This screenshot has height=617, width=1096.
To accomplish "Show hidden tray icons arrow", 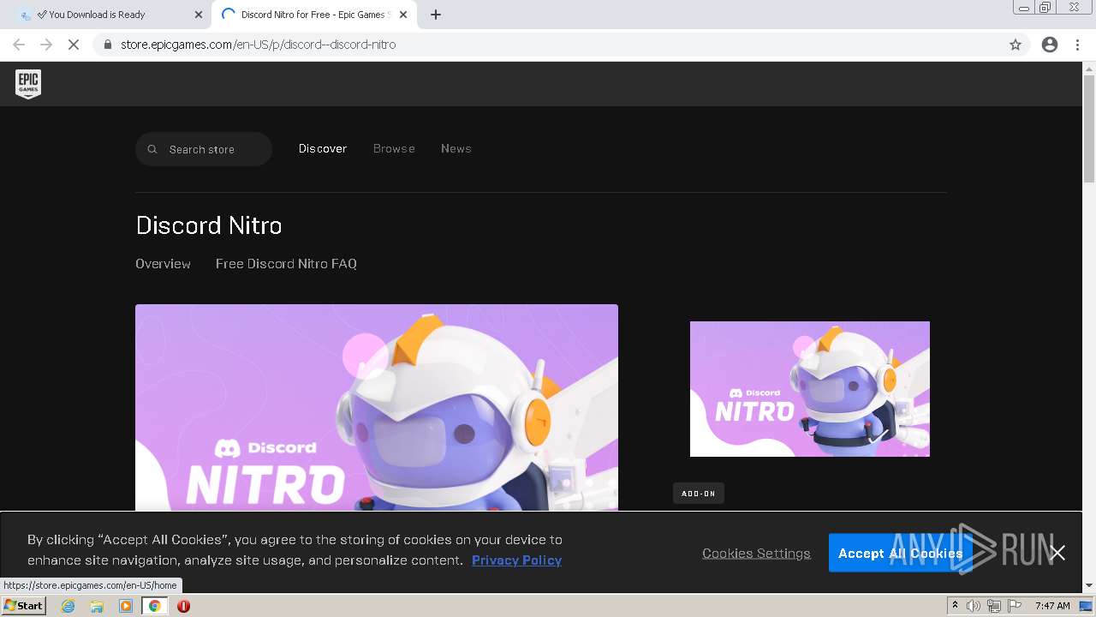I will pos(955,606).
